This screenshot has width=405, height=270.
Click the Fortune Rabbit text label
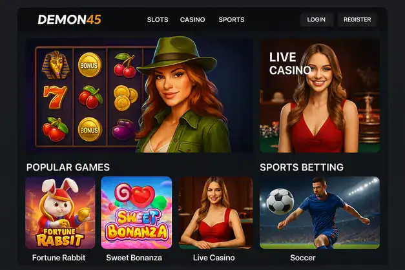click(59, 258)
